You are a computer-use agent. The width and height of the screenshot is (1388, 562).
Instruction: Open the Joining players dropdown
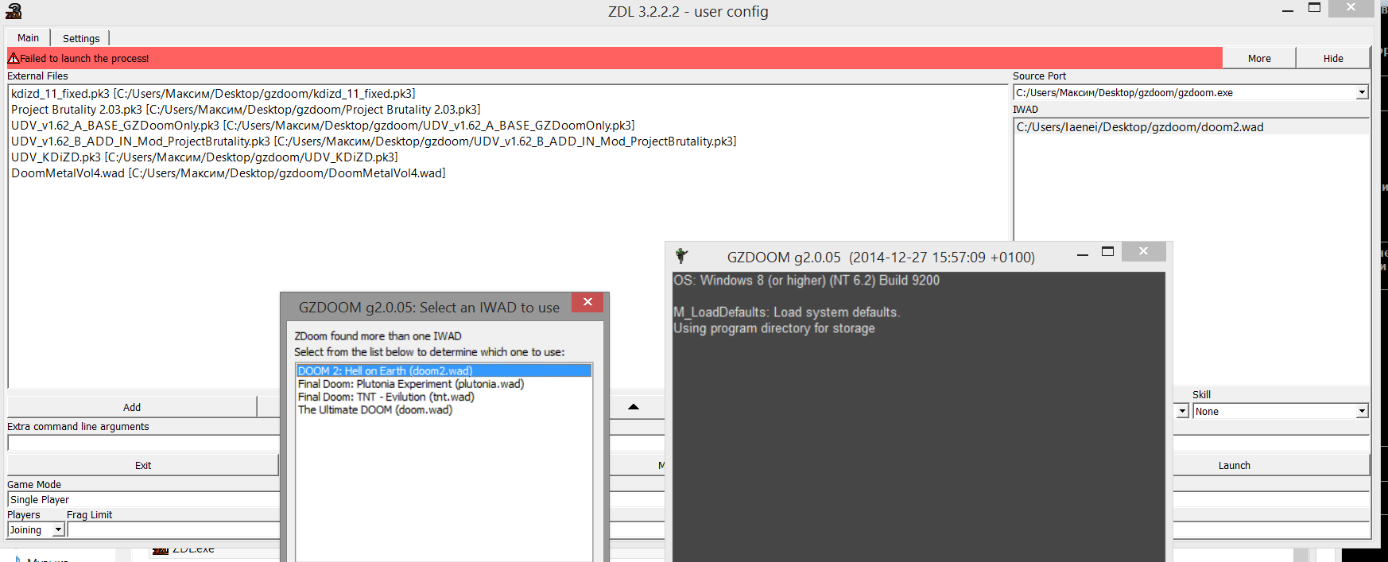(58, 529)
